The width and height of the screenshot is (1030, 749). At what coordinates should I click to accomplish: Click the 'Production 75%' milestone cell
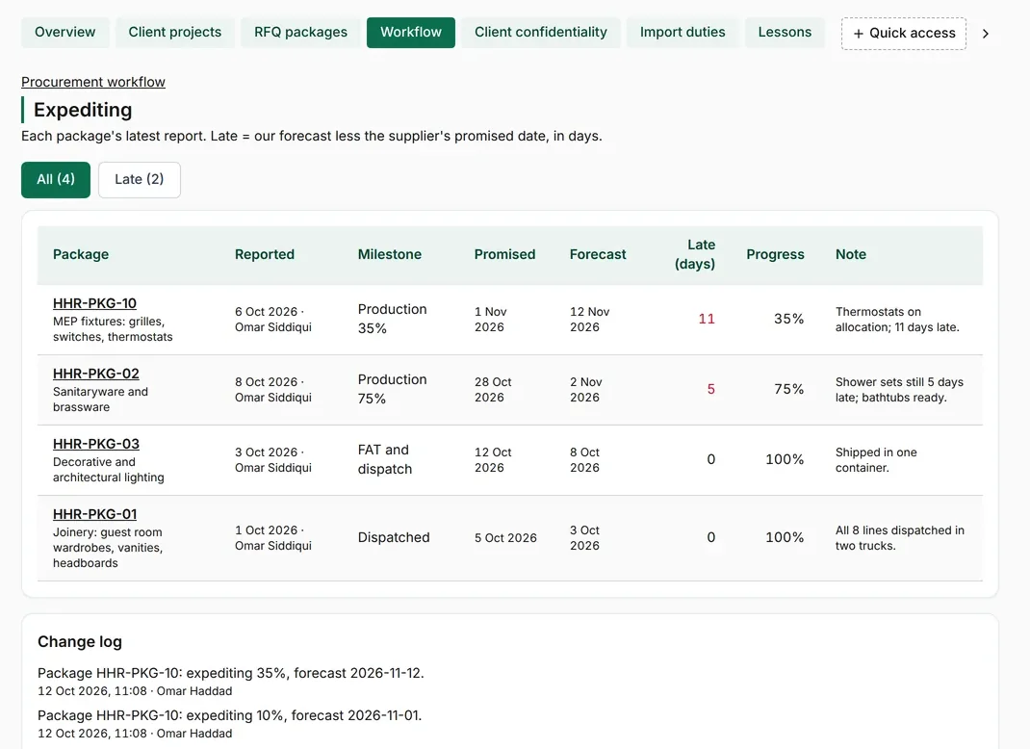click(x=392, y=390)
